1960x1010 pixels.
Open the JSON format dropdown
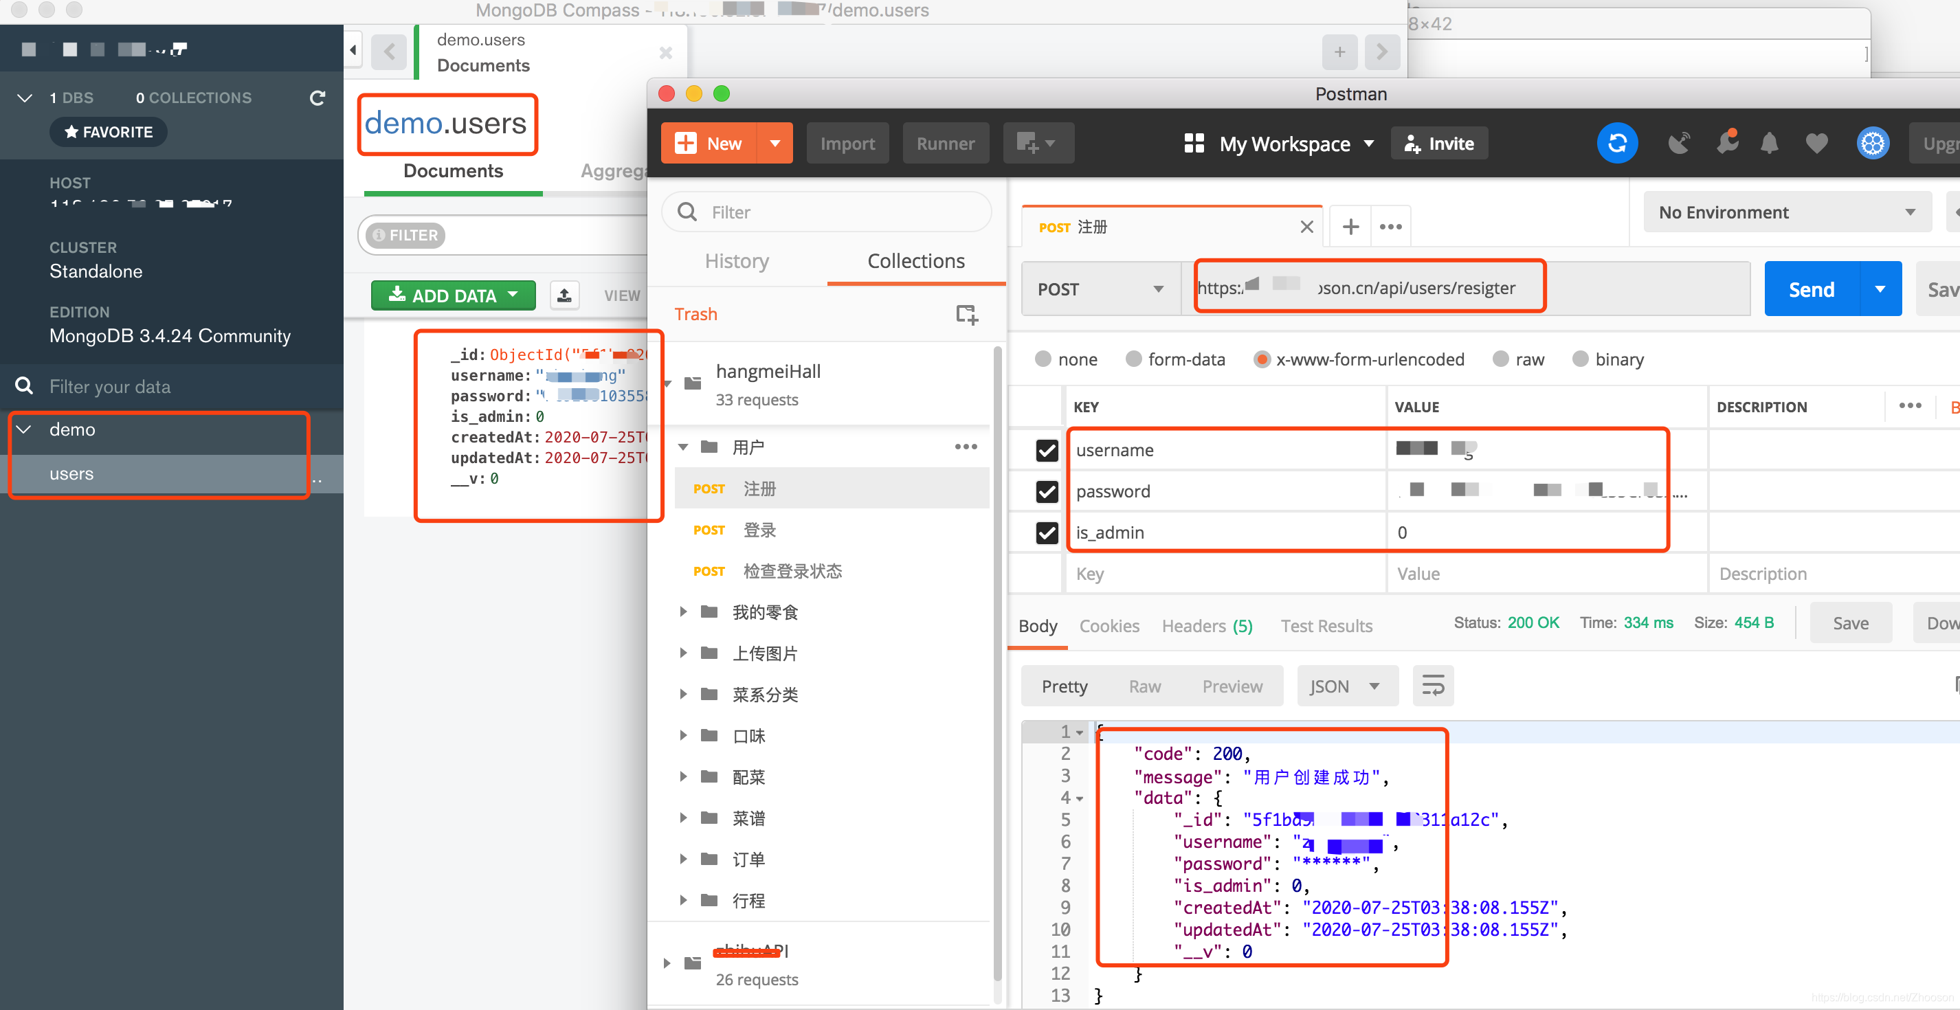(1347, 686)
